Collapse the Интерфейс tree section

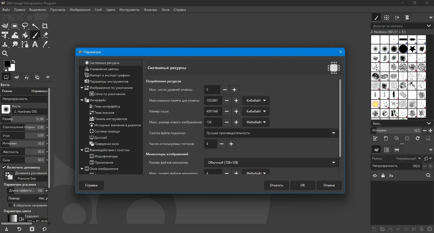coord(82,100)
